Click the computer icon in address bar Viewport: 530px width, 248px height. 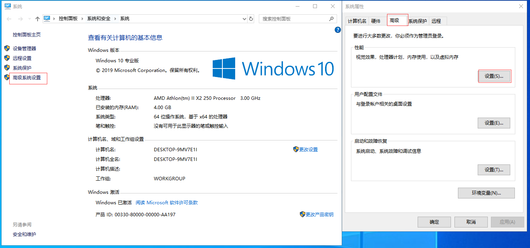point(47,19)
